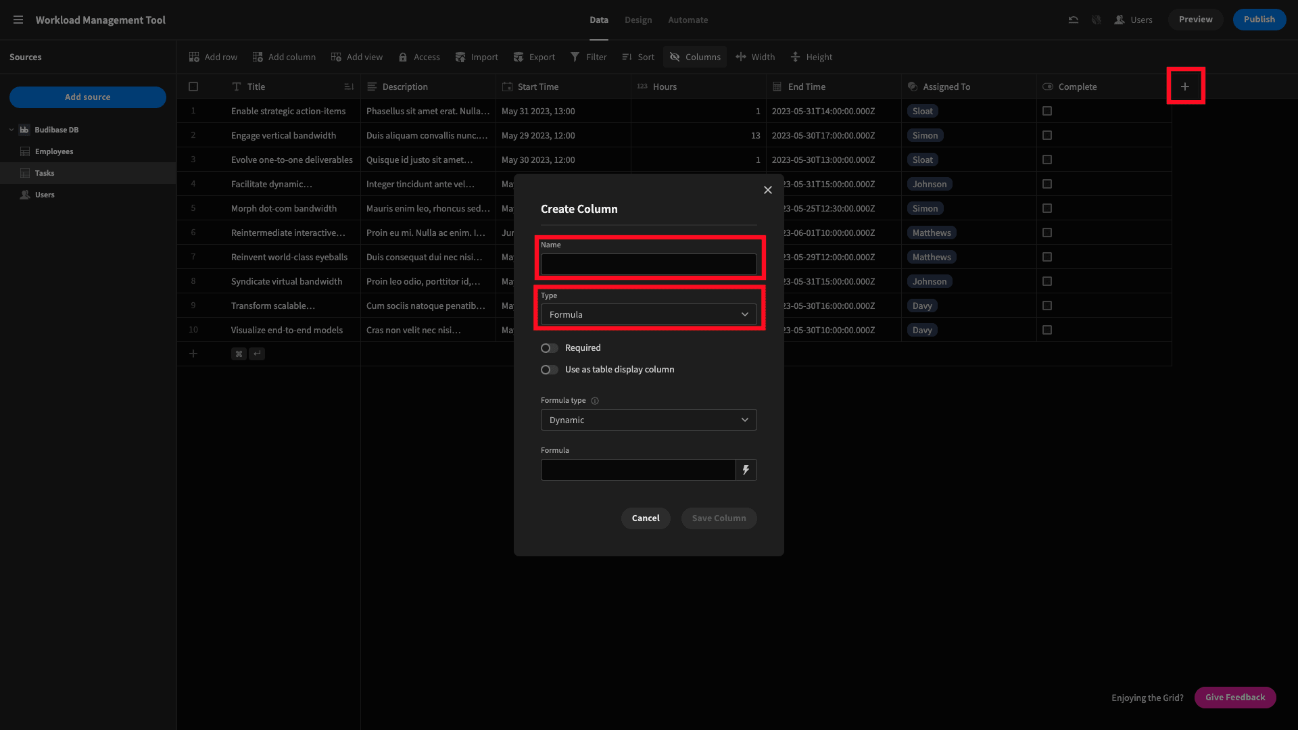Check the select-all rows checkbox
1298x730 pixels.
click(x=193, y=87)
